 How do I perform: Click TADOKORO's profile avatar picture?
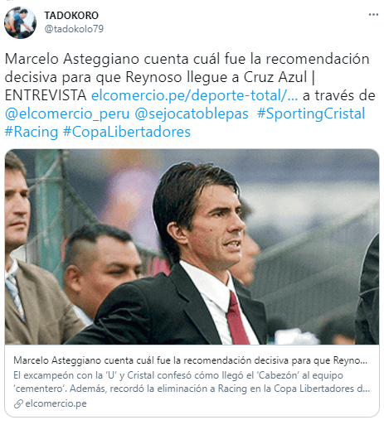20,22
